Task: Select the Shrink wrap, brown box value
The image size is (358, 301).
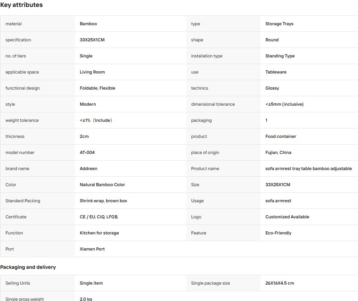Action: pyautogui.click(x=104, y=201)
